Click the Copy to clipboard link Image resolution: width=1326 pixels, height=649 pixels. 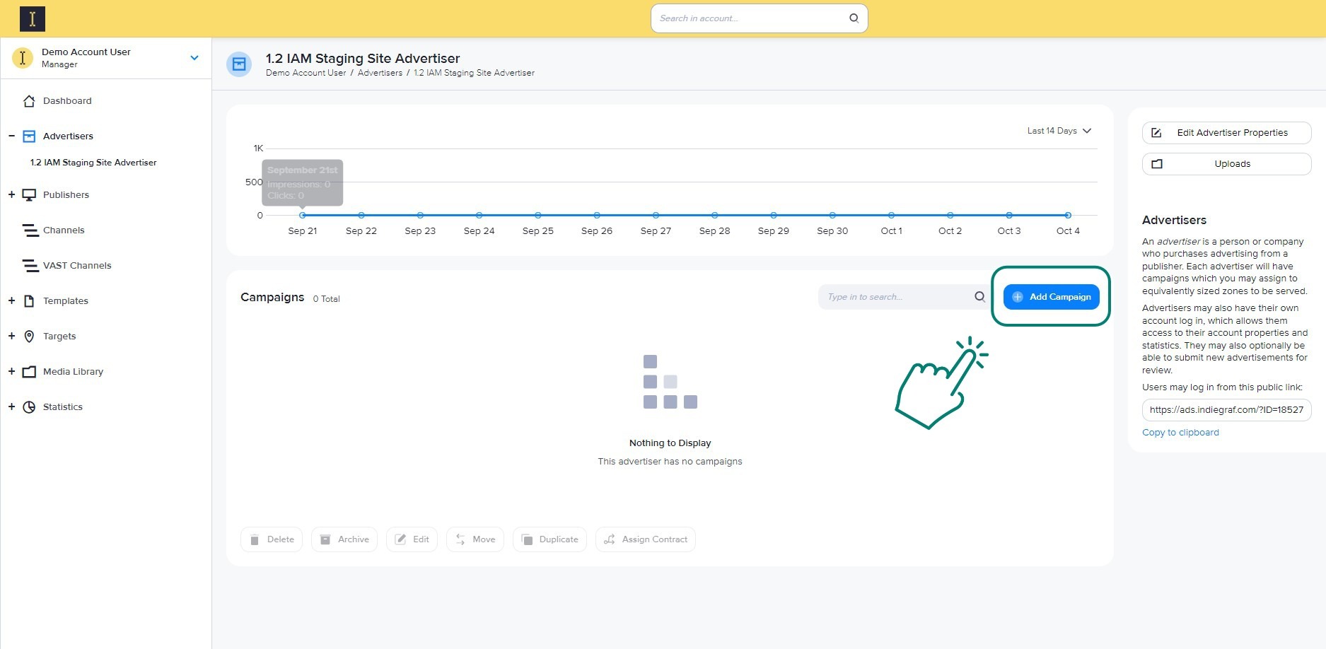(x=1180, y=433)
